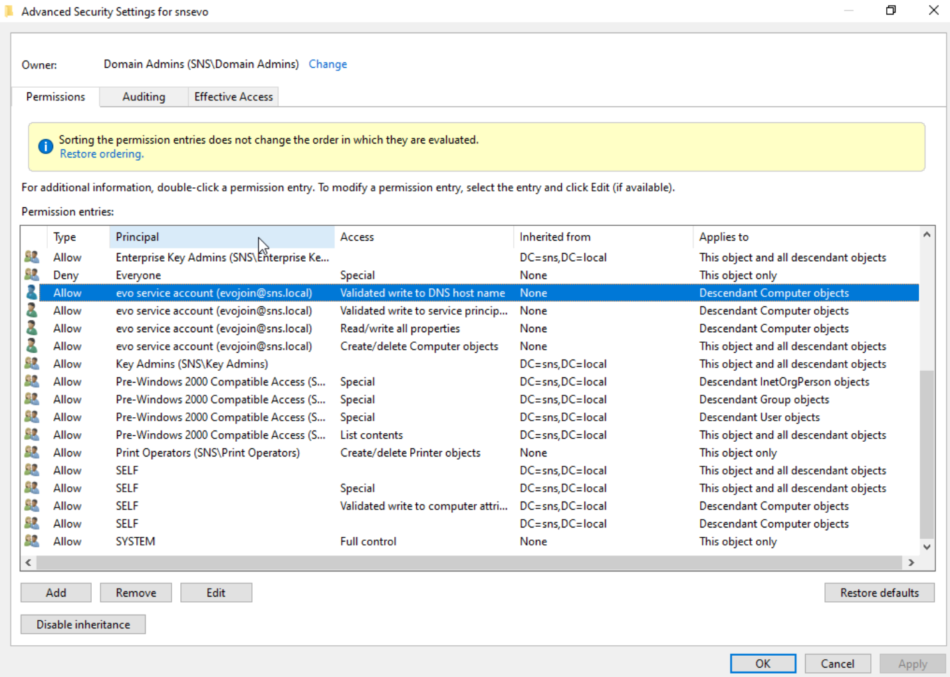Select the 'List contents' access cell
Viewport: 950px width, 677px height.
click(x=372, y=435)
